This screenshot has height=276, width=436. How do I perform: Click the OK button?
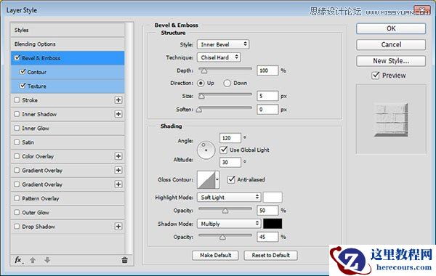(391, 28)
